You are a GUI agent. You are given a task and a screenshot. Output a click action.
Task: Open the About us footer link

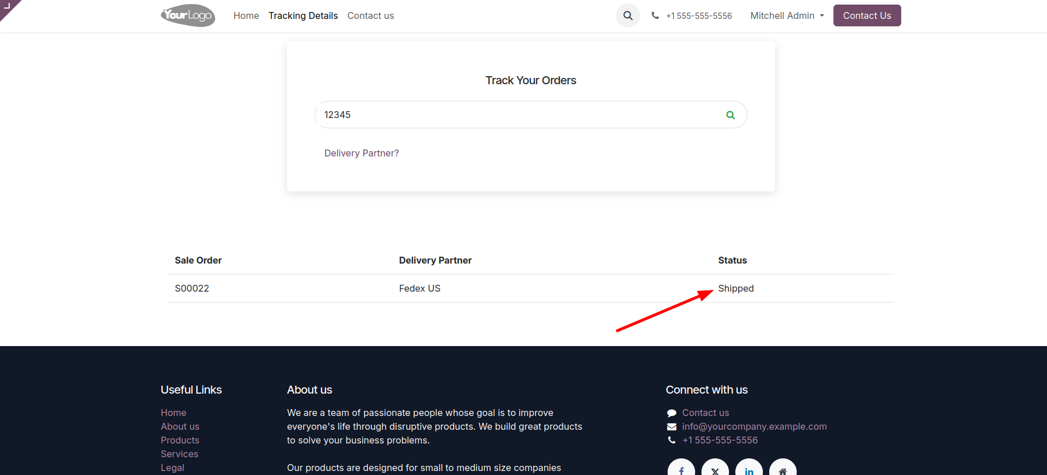coord(180,426)
